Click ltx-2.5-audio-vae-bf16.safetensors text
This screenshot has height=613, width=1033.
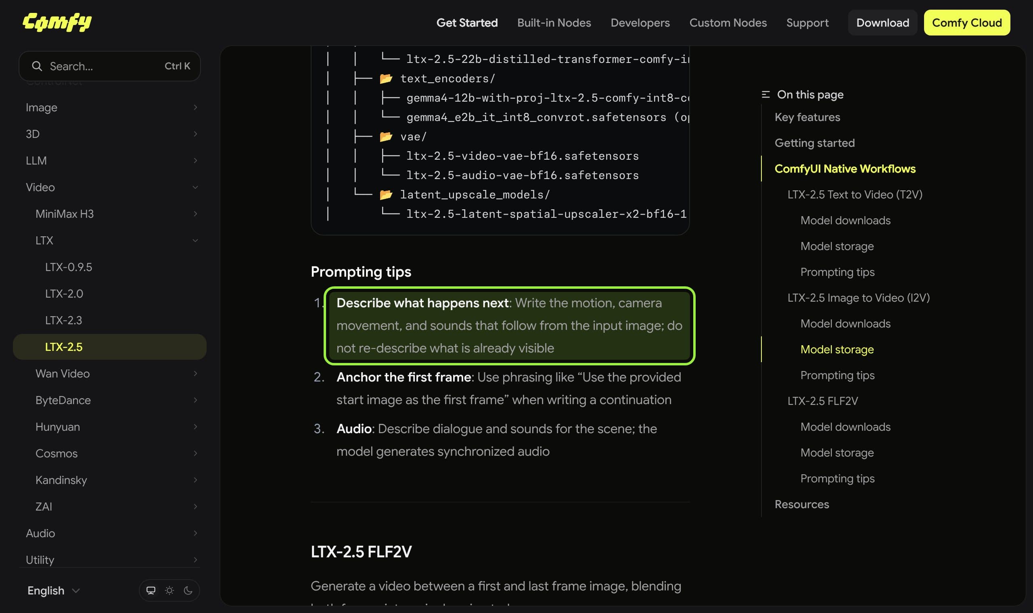[522, 175]
